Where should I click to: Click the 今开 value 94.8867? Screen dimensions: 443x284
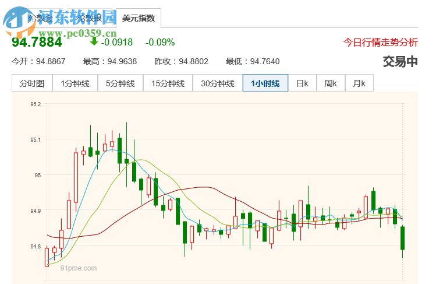coord(51,61)
